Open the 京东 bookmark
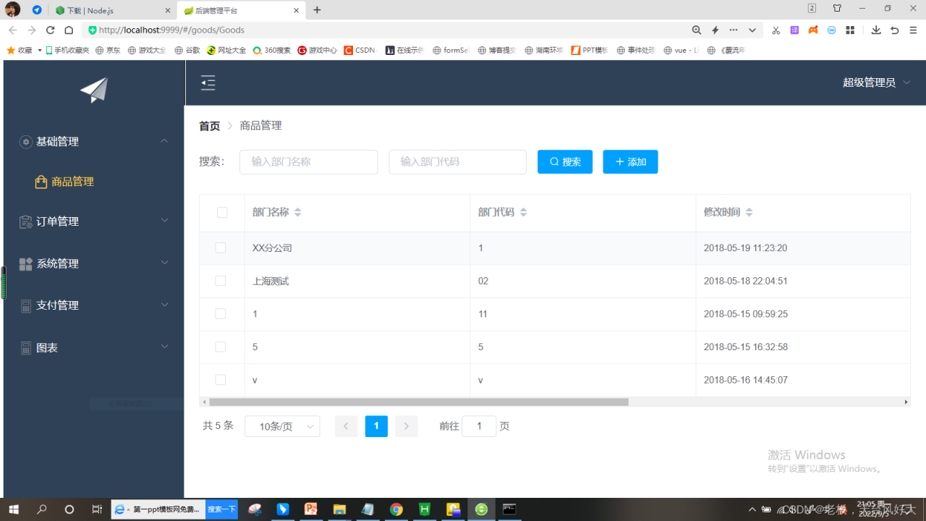 108,51
